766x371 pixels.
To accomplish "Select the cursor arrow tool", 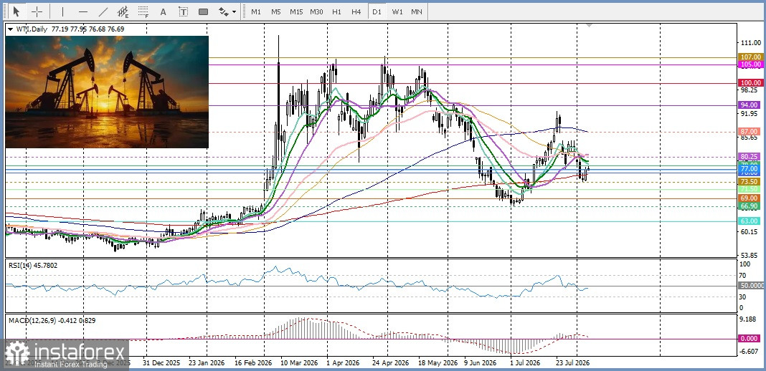I will pyautogui.click(x=17, y=11).
